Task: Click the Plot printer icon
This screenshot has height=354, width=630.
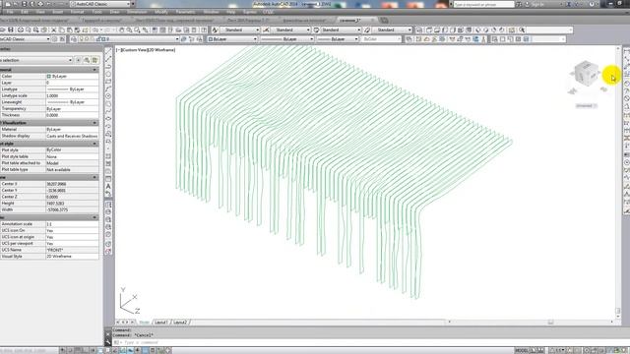Action: coord(20,30)
